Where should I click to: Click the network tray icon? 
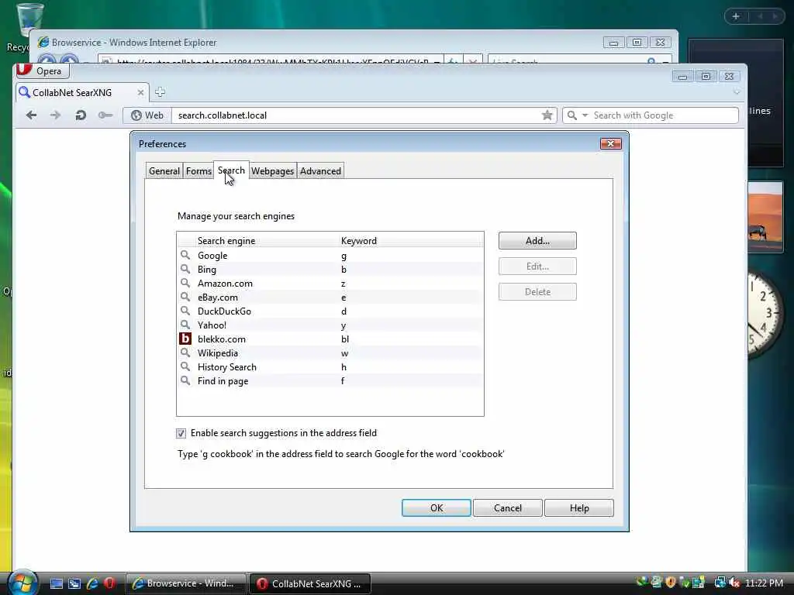pos(720,583)
